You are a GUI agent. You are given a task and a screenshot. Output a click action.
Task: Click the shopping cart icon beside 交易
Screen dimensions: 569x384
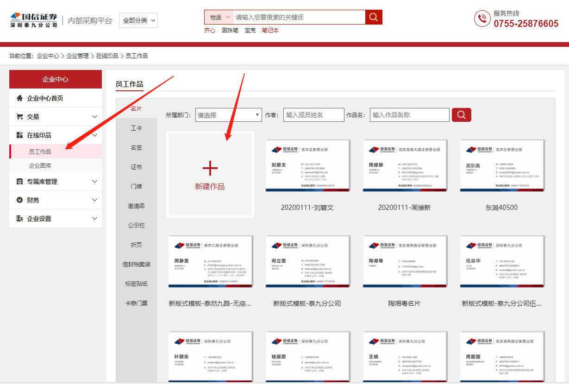pyautogui.click(x=20, y=117)
